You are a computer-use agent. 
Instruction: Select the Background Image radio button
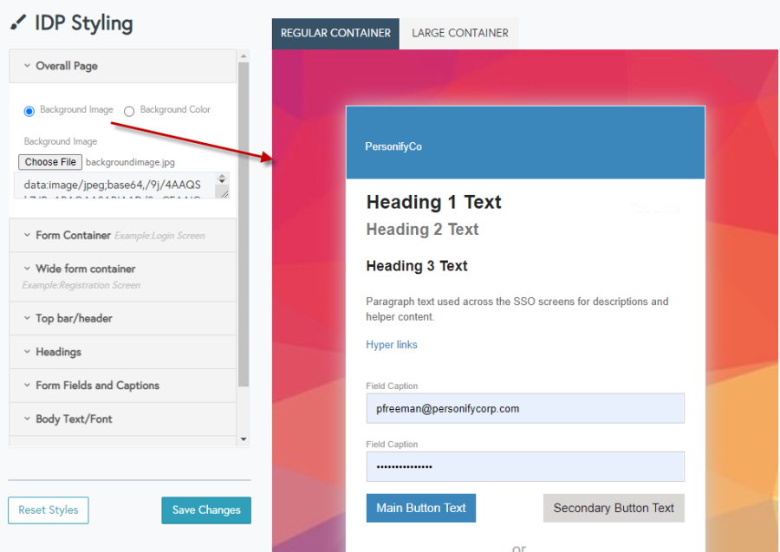pos(29,111)
